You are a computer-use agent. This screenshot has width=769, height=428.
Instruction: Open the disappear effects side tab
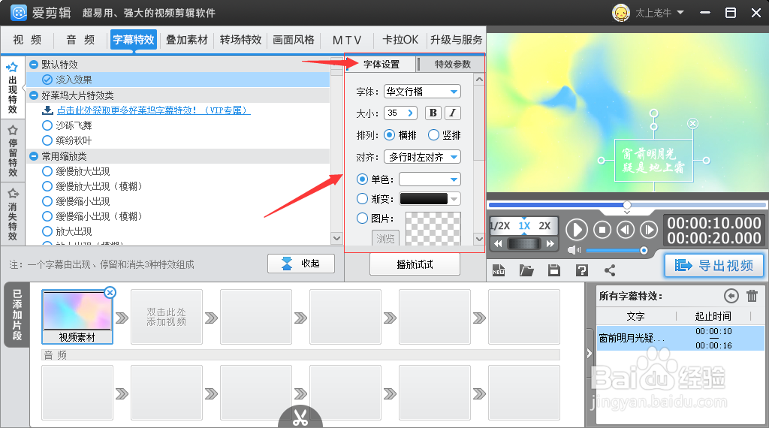click(x=13, y=214)
